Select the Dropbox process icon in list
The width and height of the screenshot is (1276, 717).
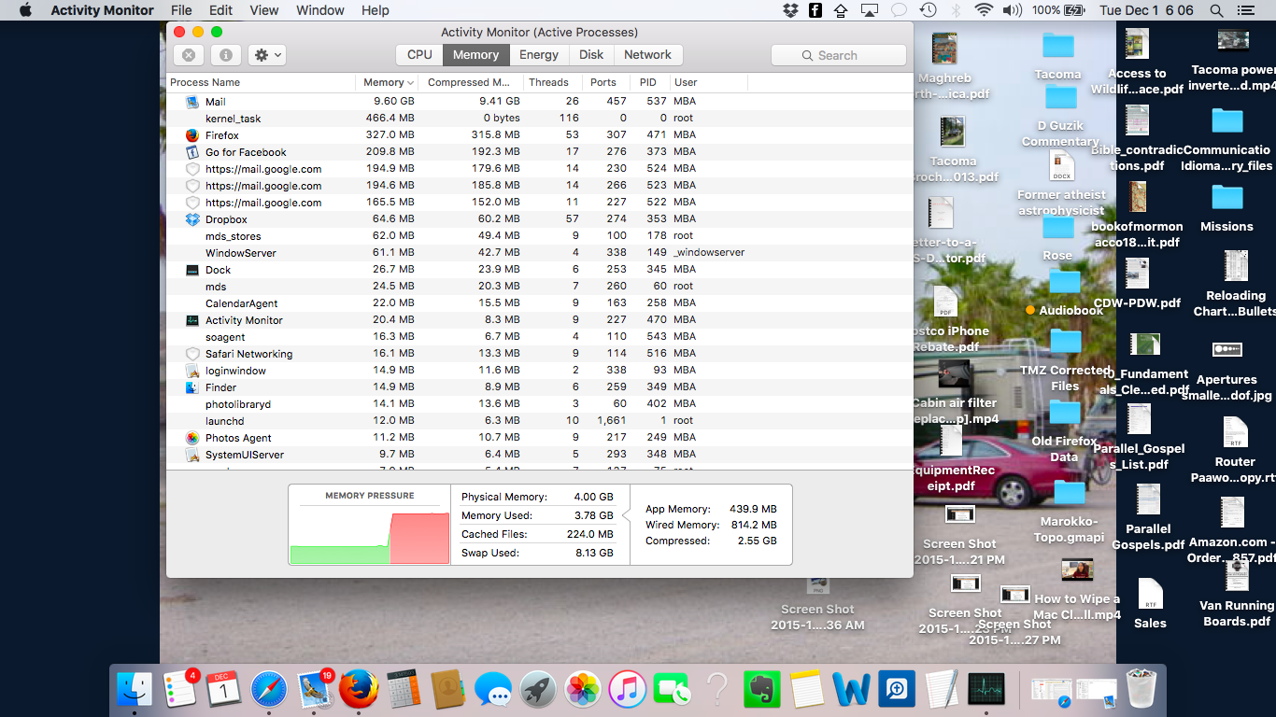192,219
